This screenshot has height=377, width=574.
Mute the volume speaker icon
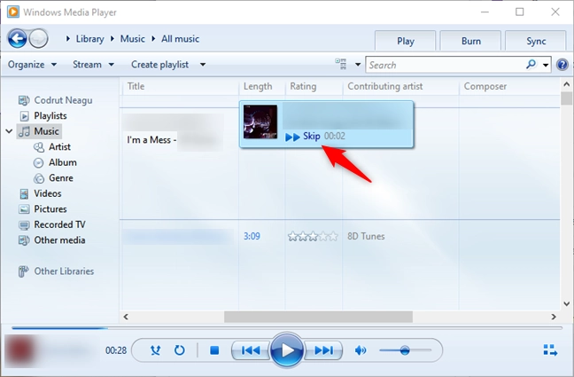[361, 350]
